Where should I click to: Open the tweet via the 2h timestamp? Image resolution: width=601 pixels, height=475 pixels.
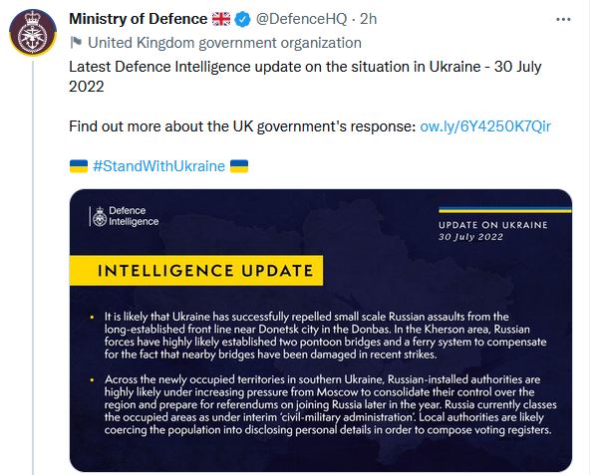pyautogui.click(x=369, y=20)
